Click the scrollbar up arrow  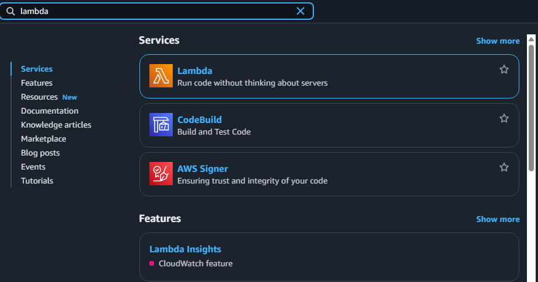(531, 39)
